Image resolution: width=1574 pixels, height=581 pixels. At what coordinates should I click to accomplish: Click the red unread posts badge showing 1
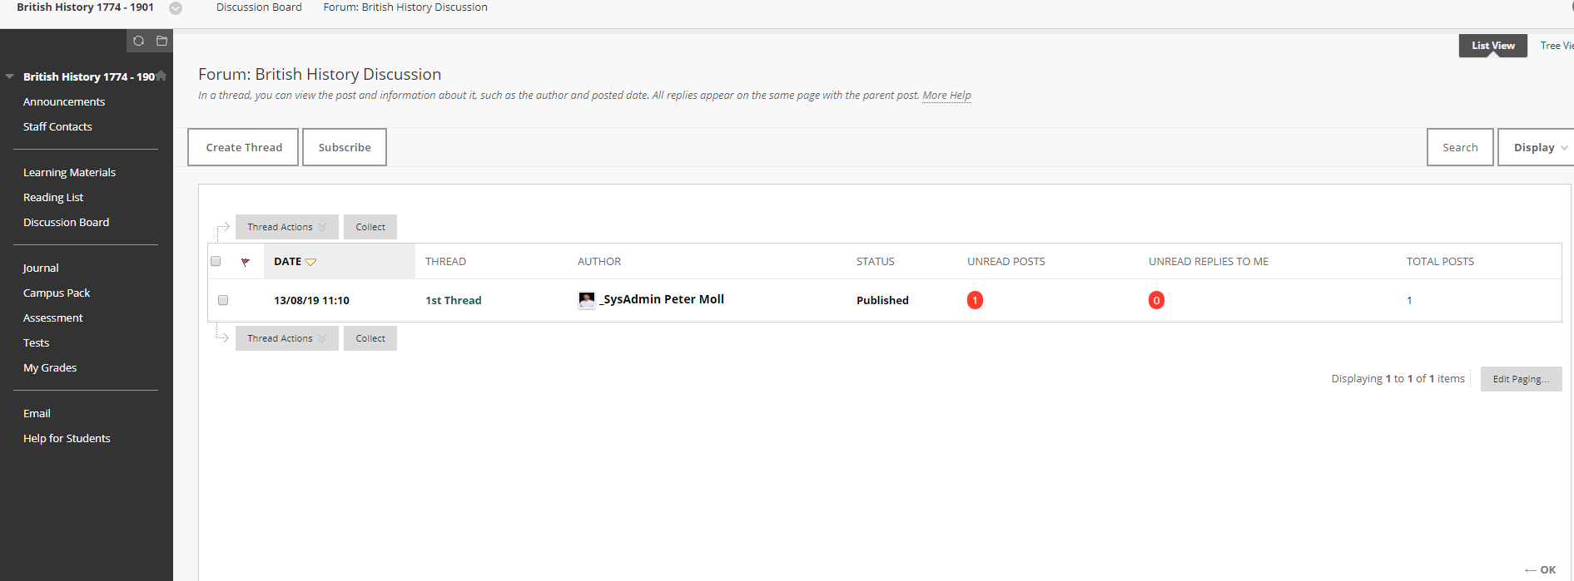(x=975, y=300)
